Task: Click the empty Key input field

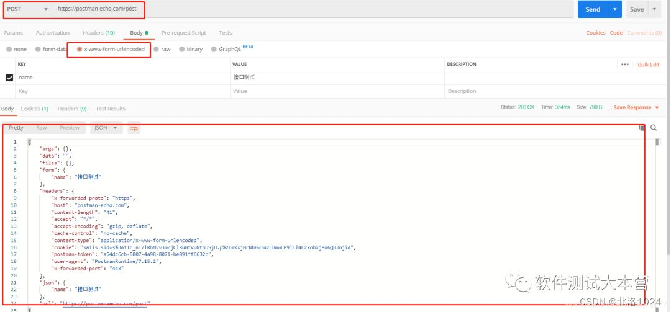Action: [x=122, y=91]
